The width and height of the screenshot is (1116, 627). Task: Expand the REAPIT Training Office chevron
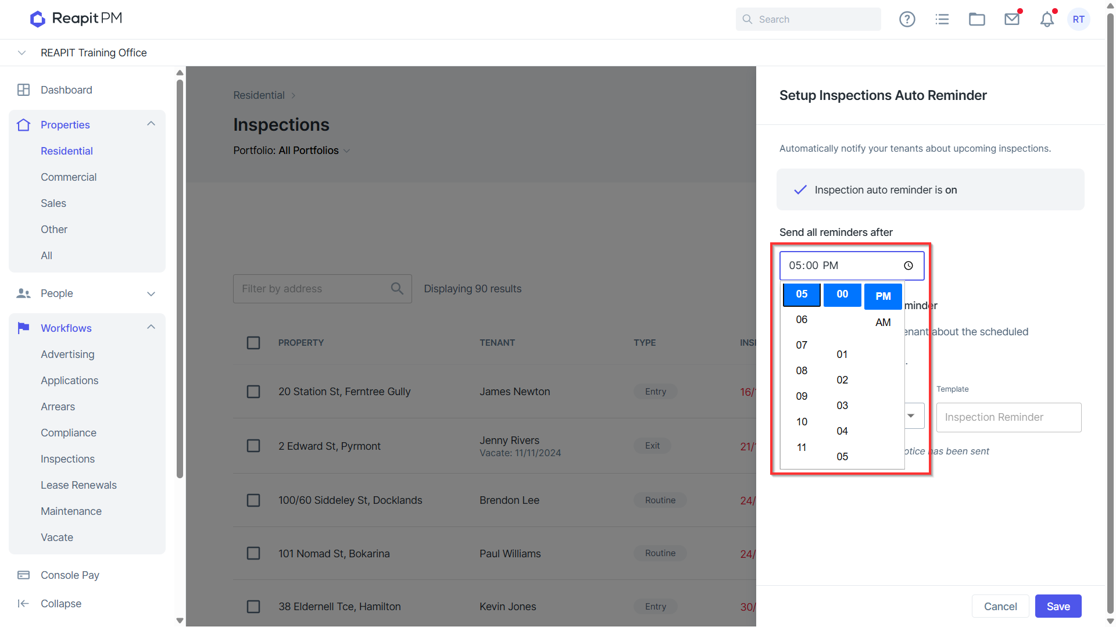click(22, 53)
